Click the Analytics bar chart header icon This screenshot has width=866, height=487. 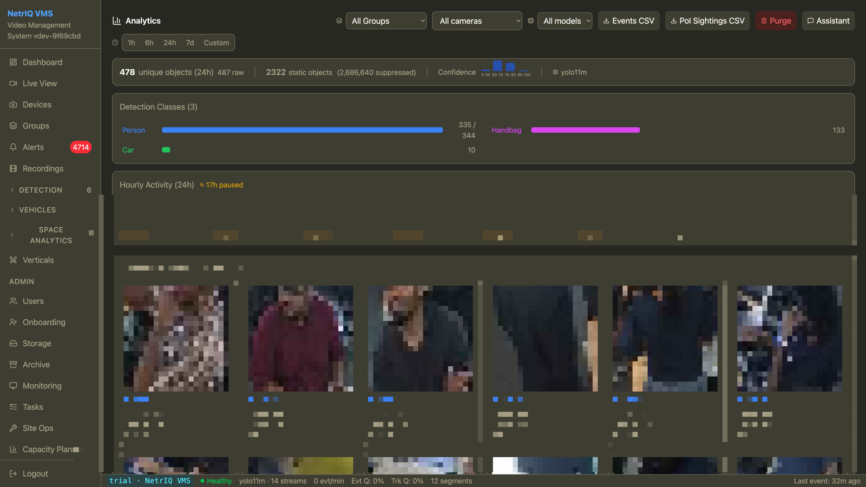coord(116,21)
